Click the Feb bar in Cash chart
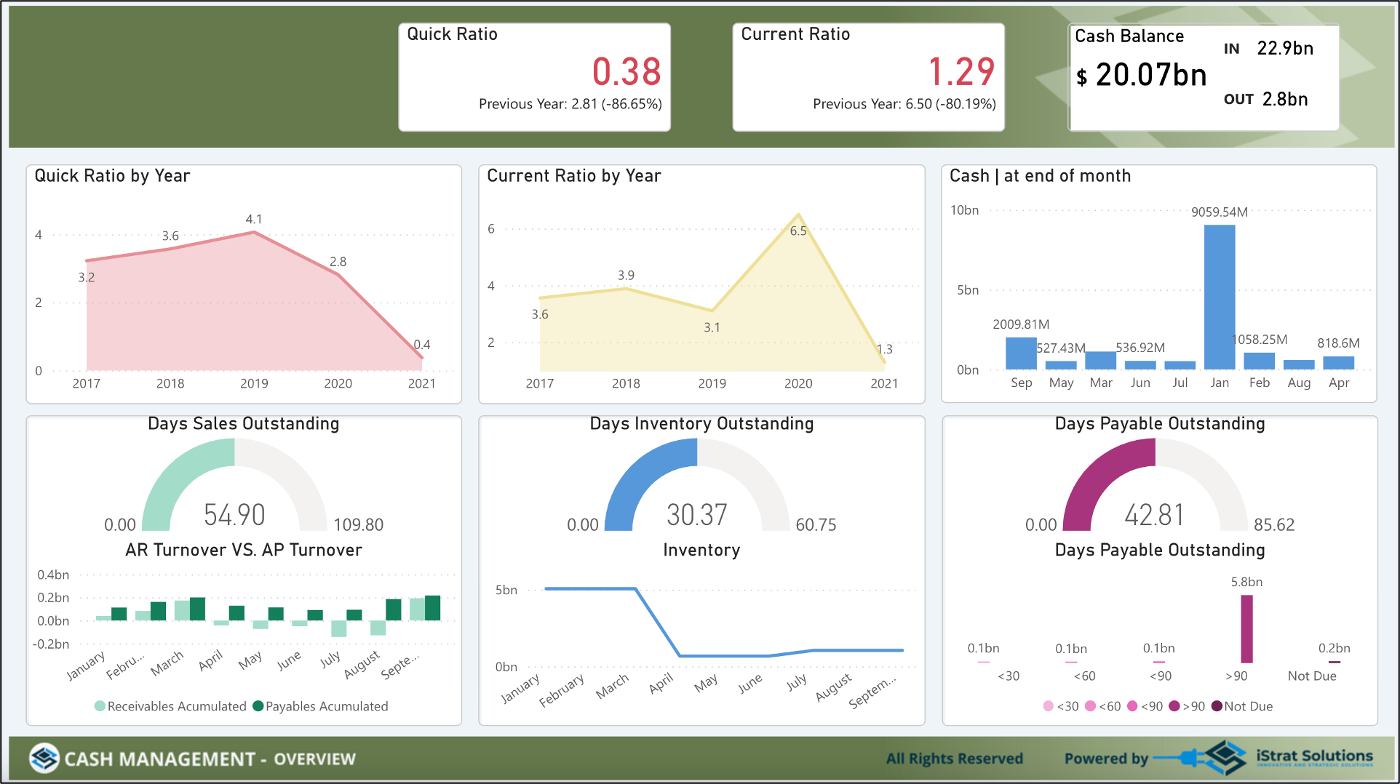The width and height of the screenshot is (1400, 784). click(1259, 361)
